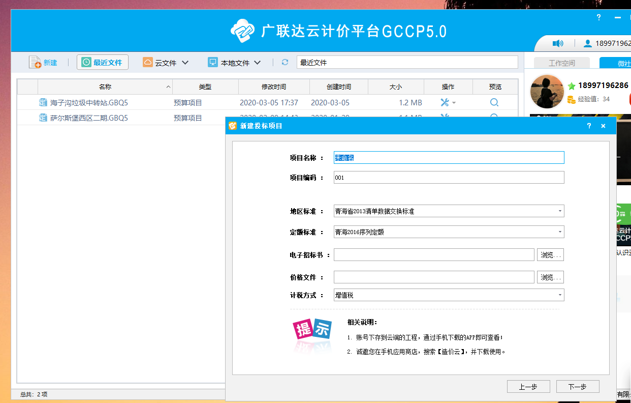
Task: Click the 最近文件 path field
Action: point(407,63)
